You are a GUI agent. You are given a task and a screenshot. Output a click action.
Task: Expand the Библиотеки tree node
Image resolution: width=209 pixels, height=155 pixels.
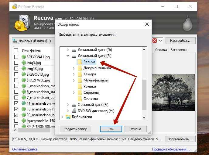coord(62,117)
